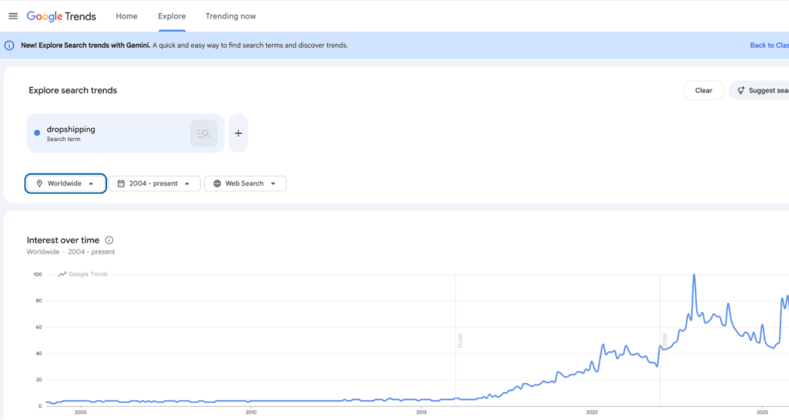
Task: Click the 2020 x-axis label
Action: 592,412
